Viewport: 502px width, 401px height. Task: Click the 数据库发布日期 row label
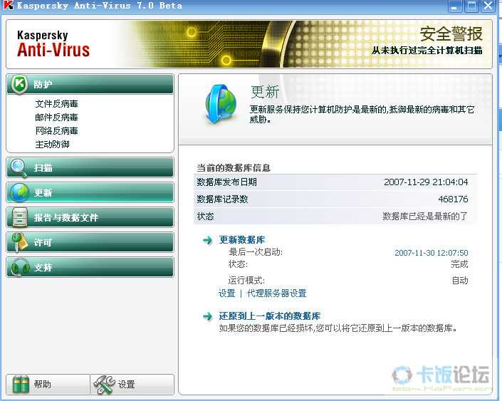226,182
